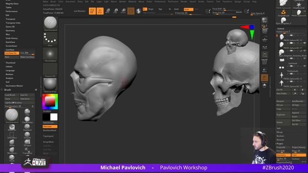Open the Dots stroke type selector
Viewport: 308px width, 173px height.
(50, 39)
